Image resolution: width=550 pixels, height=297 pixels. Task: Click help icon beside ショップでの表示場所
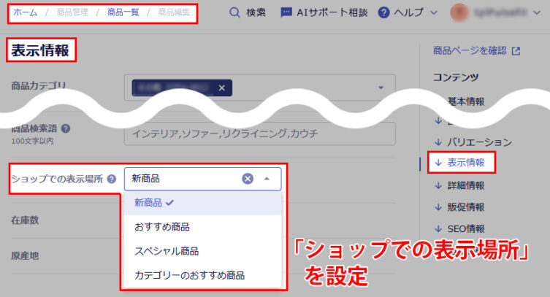pyautogui.click(x=112, y=179)
